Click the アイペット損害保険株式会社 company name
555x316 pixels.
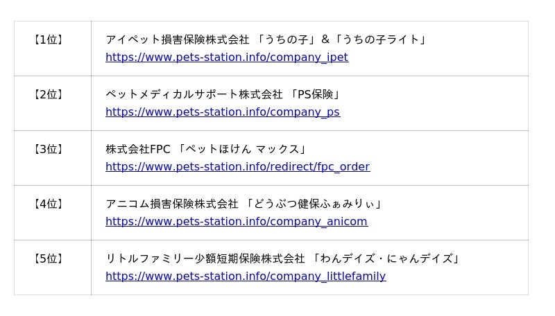tap(177, 40)
